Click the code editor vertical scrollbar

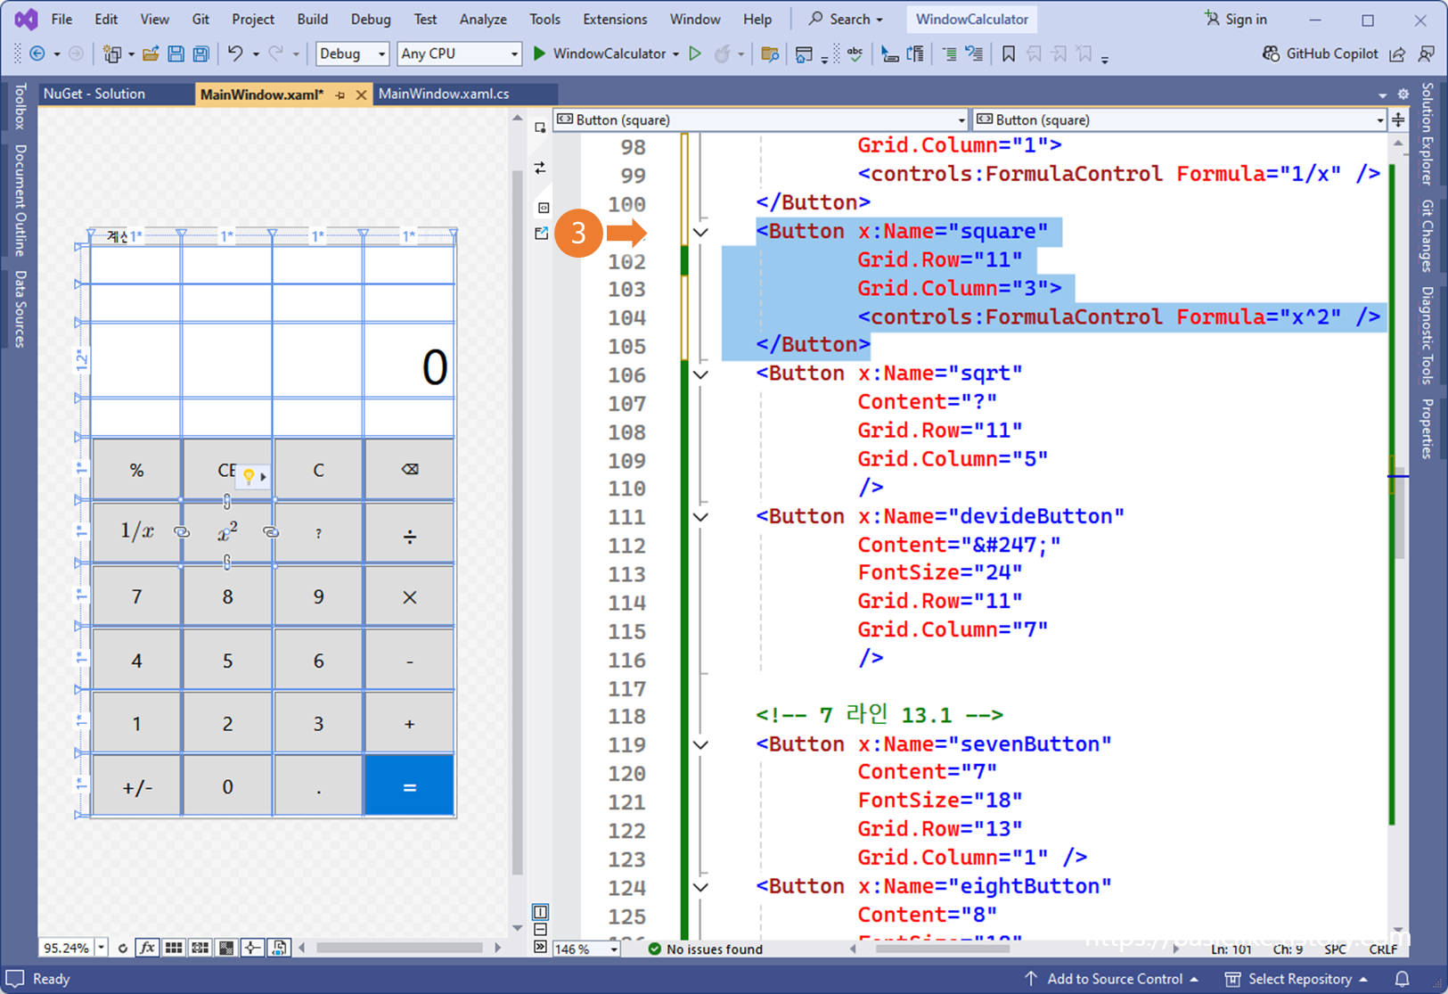[x=1398, y=535]
